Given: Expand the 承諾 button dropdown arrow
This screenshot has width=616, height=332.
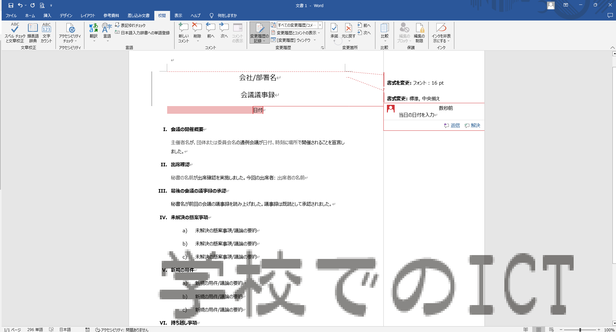Looking at the screenshot, I should coord(334,41).
